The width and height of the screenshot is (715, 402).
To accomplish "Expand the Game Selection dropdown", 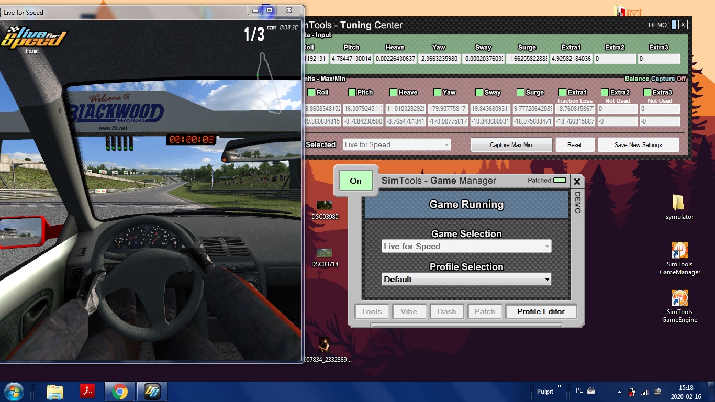I will pyautogui.click(x=466, y=247).
